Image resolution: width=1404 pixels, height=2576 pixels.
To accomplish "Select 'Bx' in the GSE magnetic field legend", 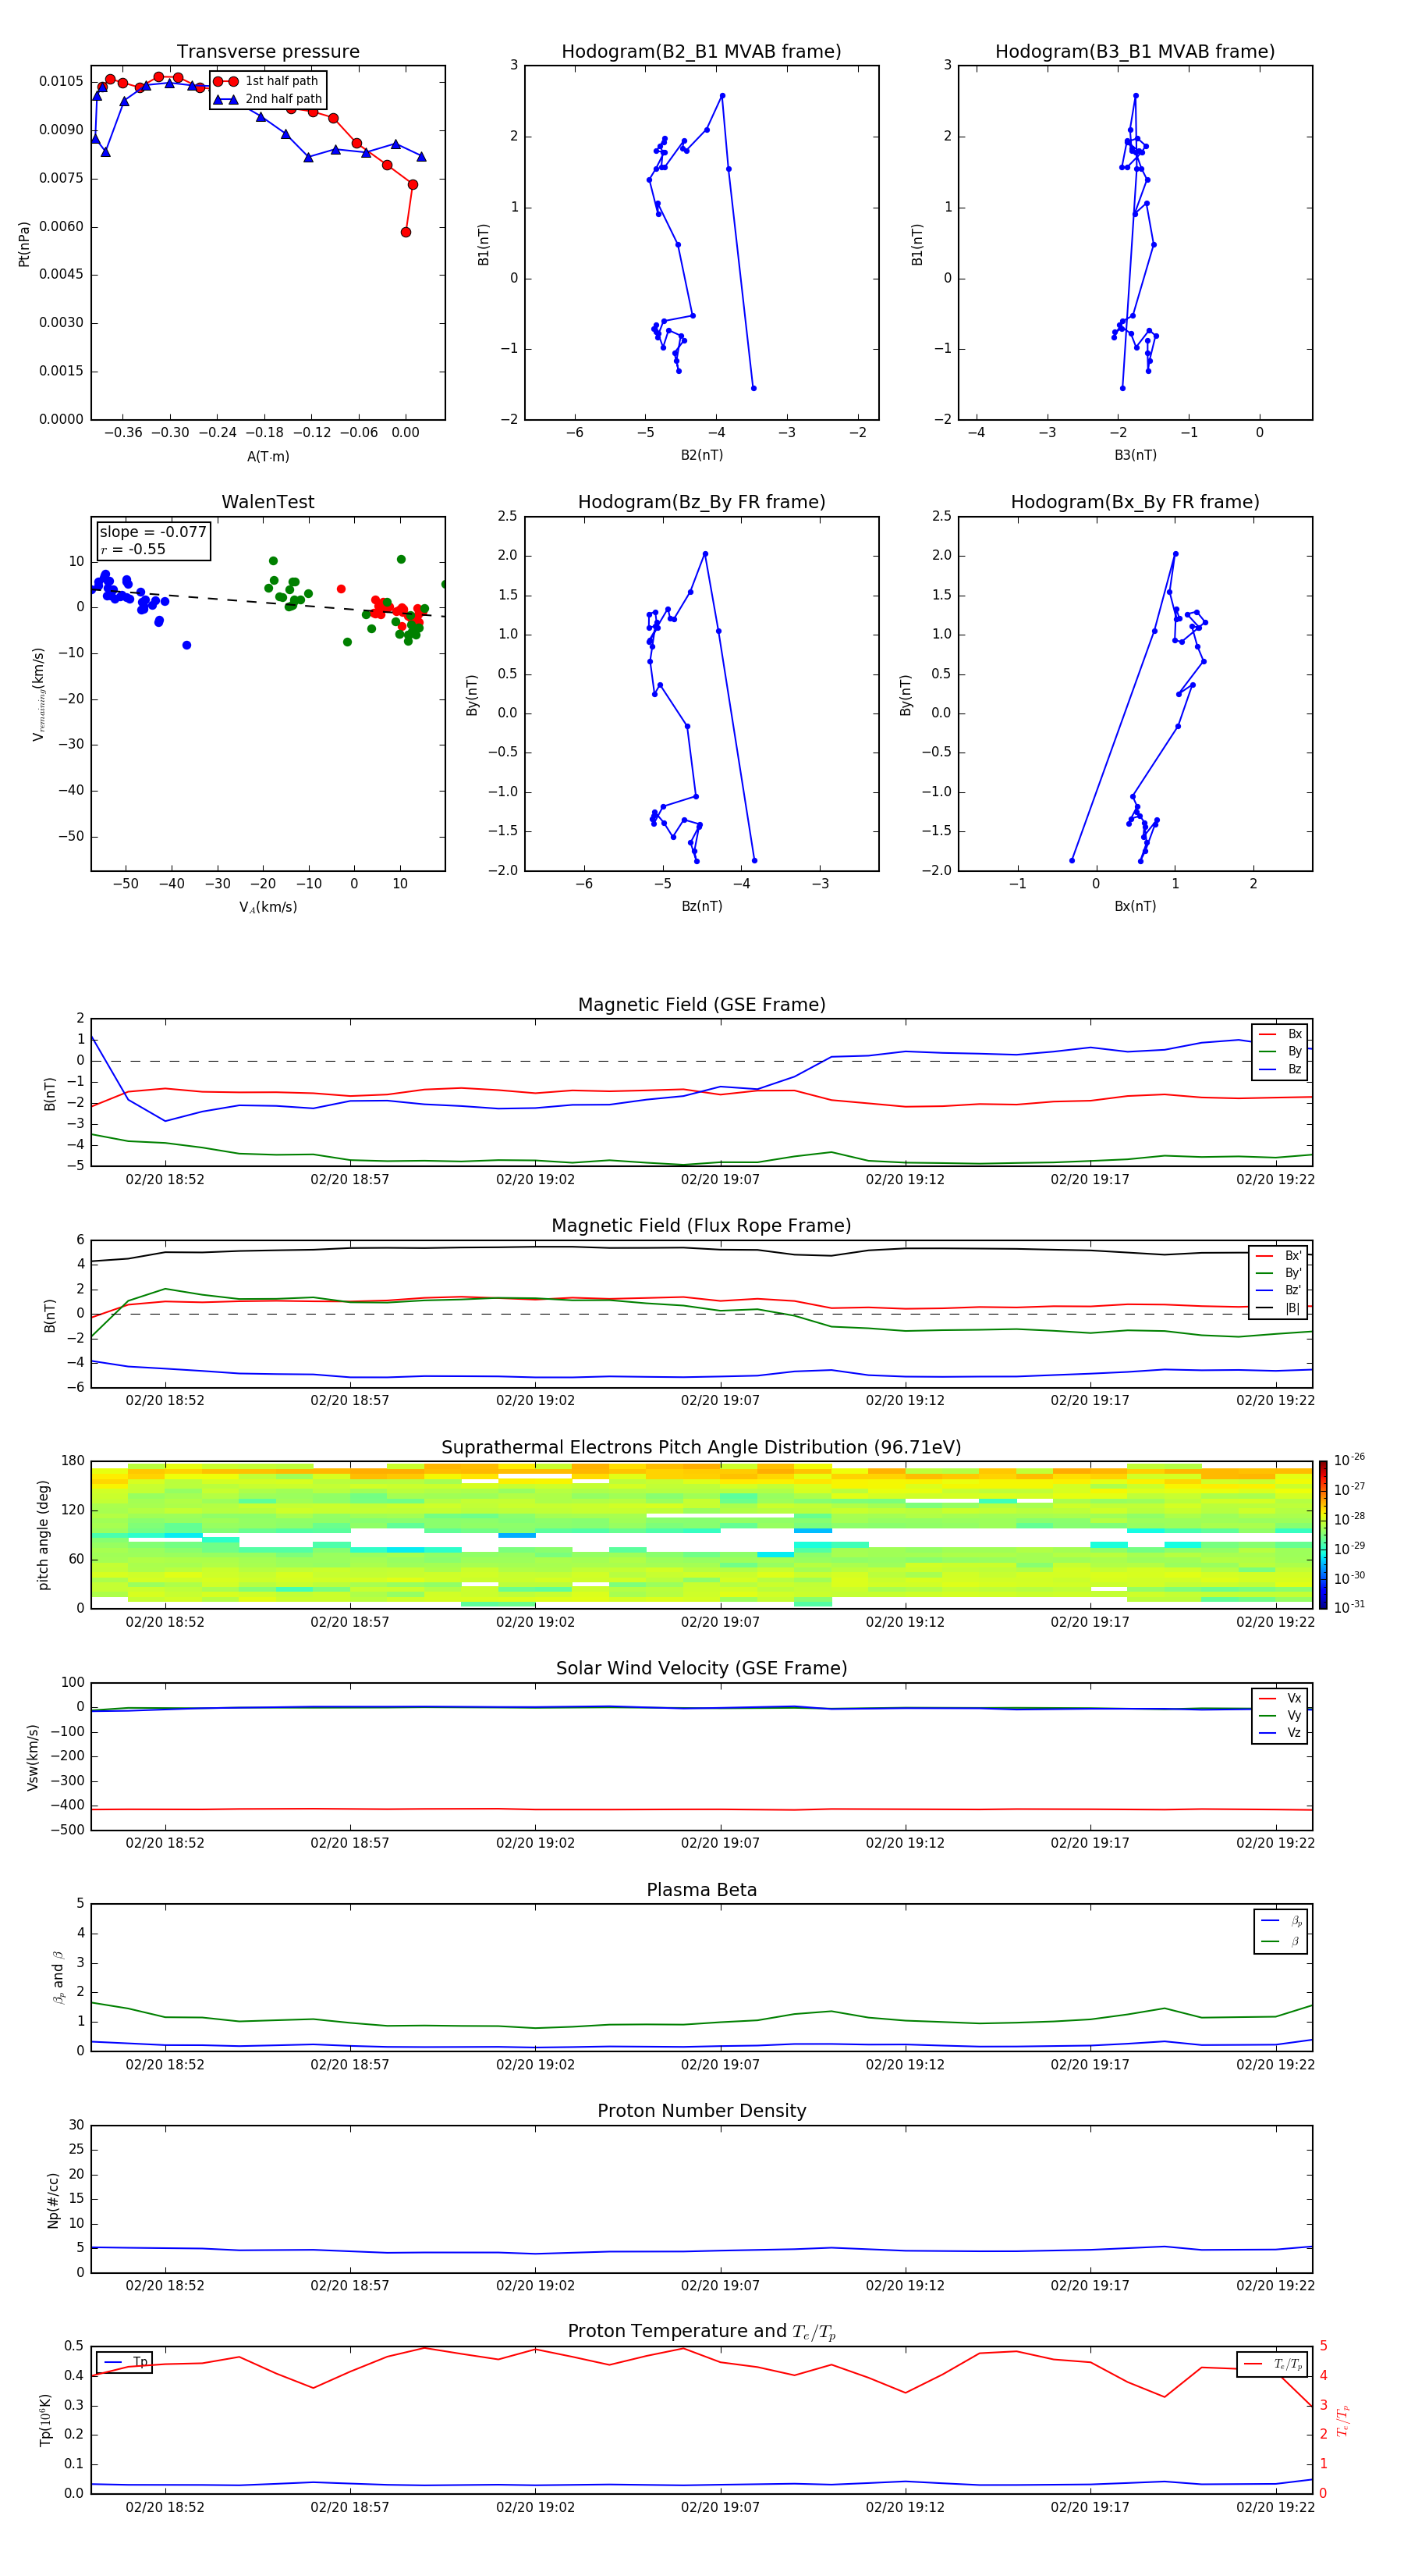I will pos(1280,1034).
